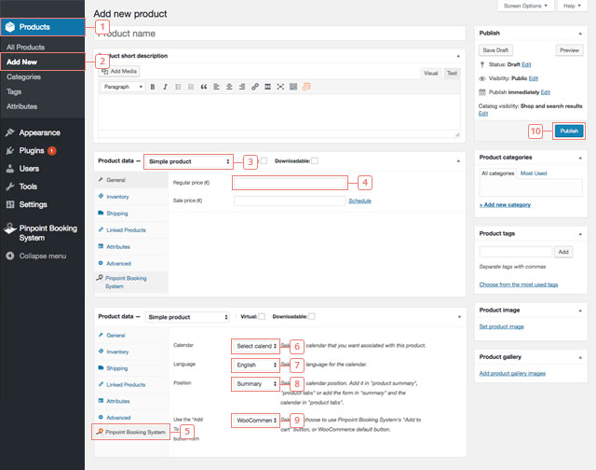Click Choose from the most used tags
596x470 pixels.
(x=519, y=284)
